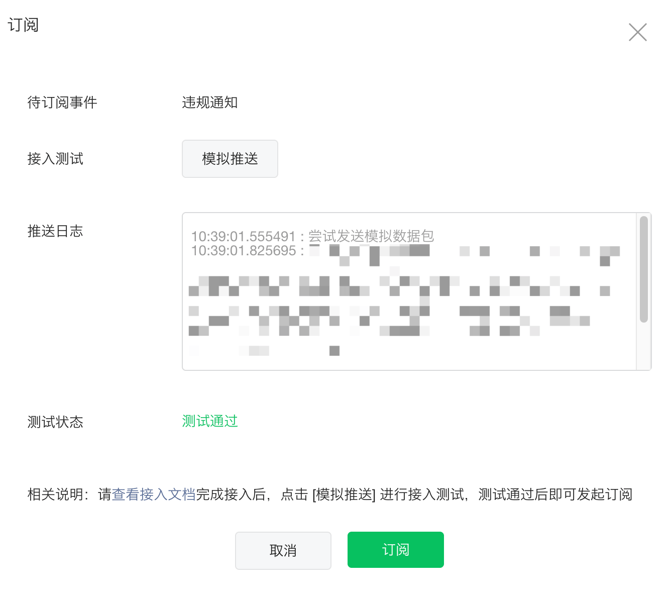This screenshot has width=672, height=596.
Task: Click the 相关说明 text at the note start
Action: (55, 494)
